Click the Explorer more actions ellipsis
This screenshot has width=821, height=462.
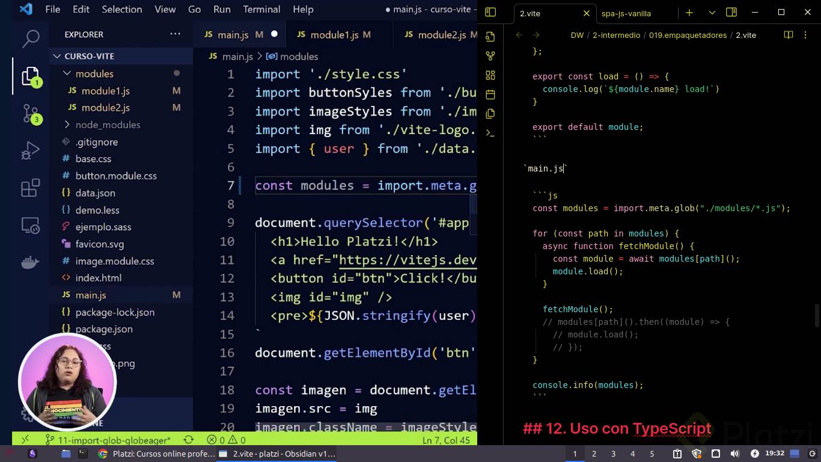pyautogui.click(x=175, y=34)
